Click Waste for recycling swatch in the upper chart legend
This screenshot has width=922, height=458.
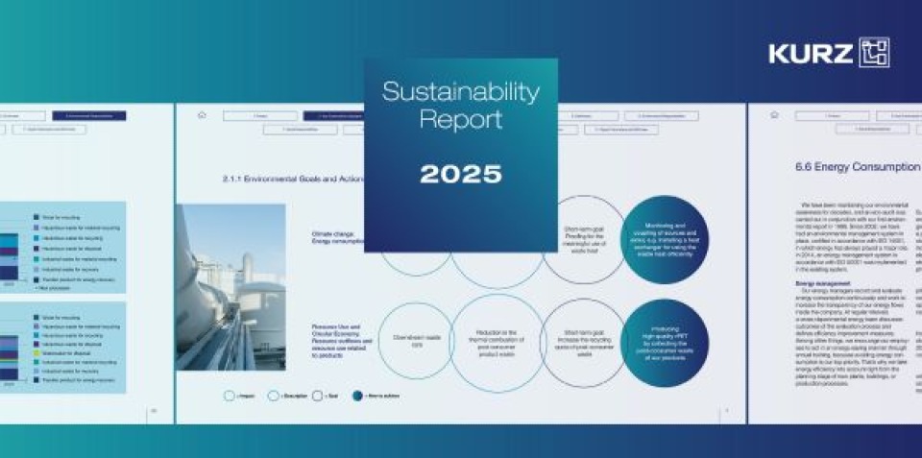pyautogui.click(x=37, y=217)
